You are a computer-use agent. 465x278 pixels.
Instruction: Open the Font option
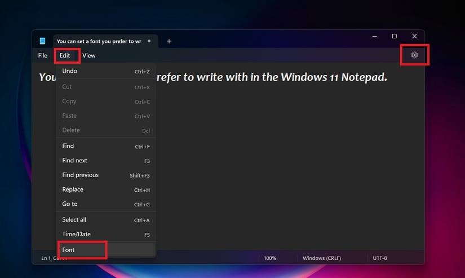[106, 250]
